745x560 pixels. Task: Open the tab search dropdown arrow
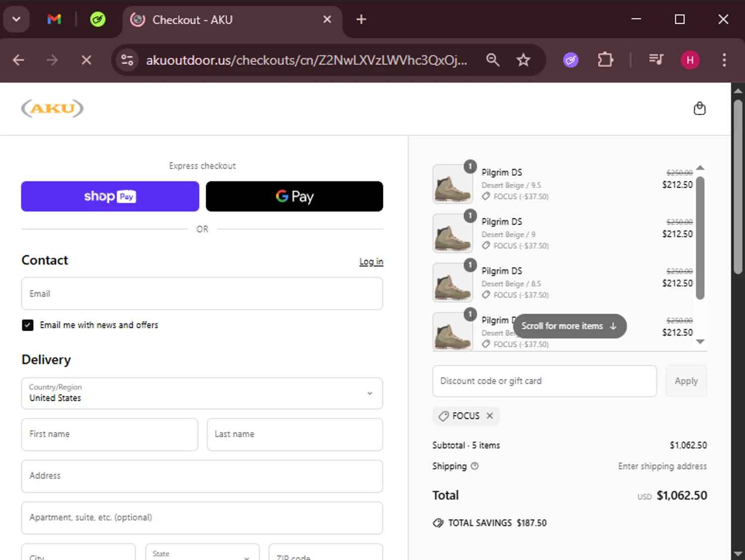pos(16,19)
